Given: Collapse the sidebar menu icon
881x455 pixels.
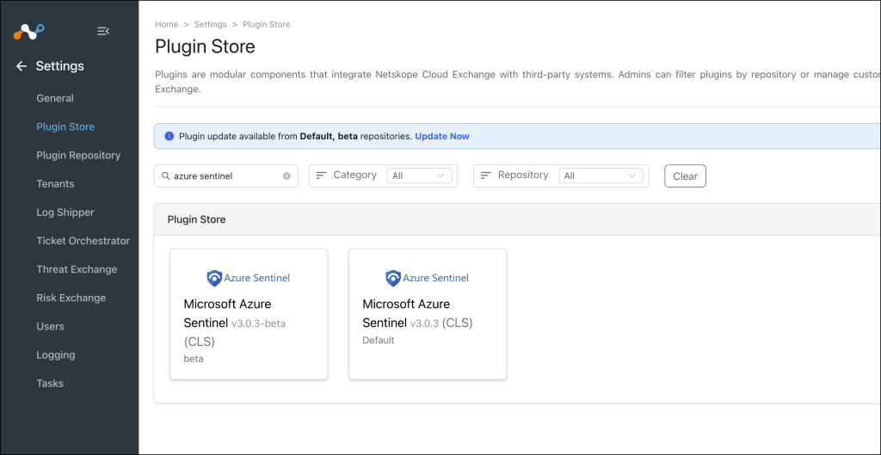Looking at the screenshot, I should click(103, 32).
